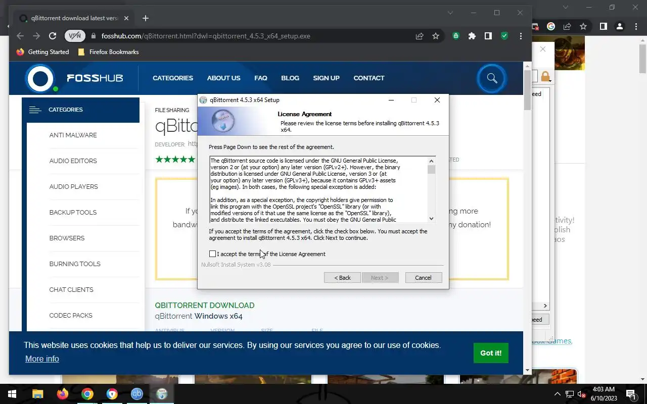Image resolution: width=647 pixels, height=404 pixels.
Task: Open More info cookie link
Action: [x=42, y=359]
